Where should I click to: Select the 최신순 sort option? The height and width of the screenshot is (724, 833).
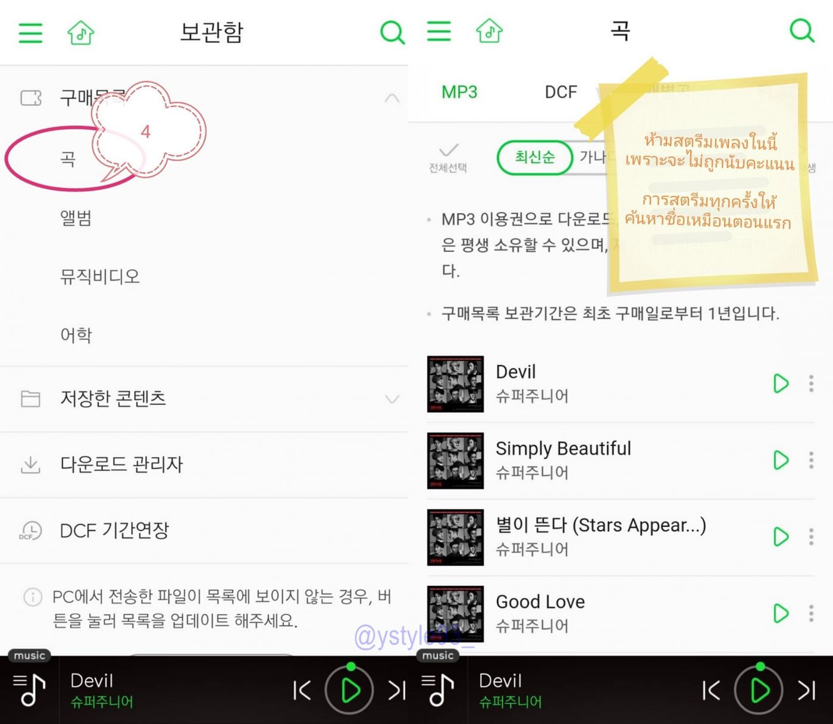coord(534,157)
